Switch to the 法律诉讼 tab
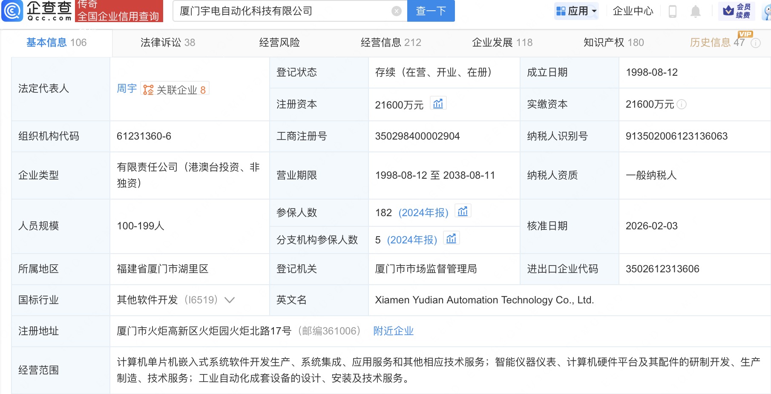Screen dimensions: 771x394 pyautogui.click(x=167, y=43)
